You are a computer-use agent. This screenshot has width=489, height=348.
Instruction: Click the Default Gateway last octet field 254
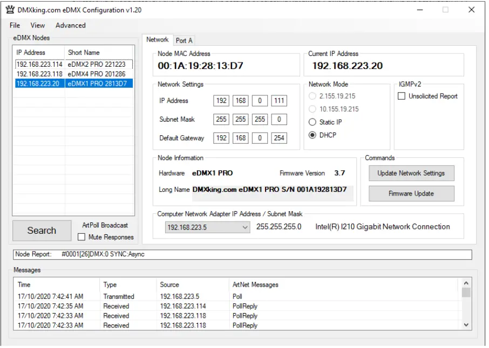tap(279, 138)
